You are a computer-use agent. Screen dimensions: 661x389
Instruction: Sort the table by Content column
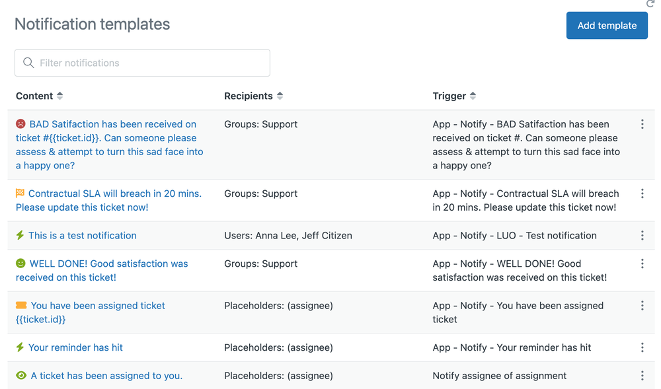coord(59,96)
